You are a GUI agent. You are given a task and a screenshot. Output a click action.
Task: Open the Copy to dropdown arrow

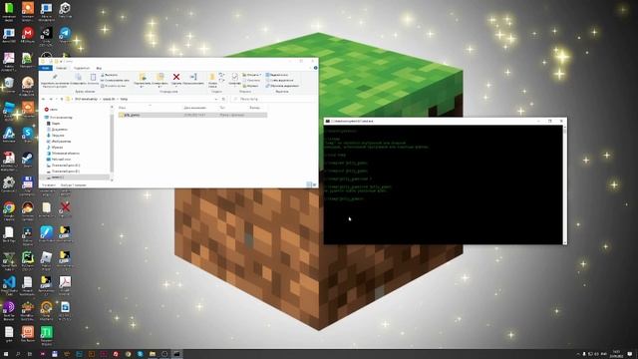click(159, 87)
